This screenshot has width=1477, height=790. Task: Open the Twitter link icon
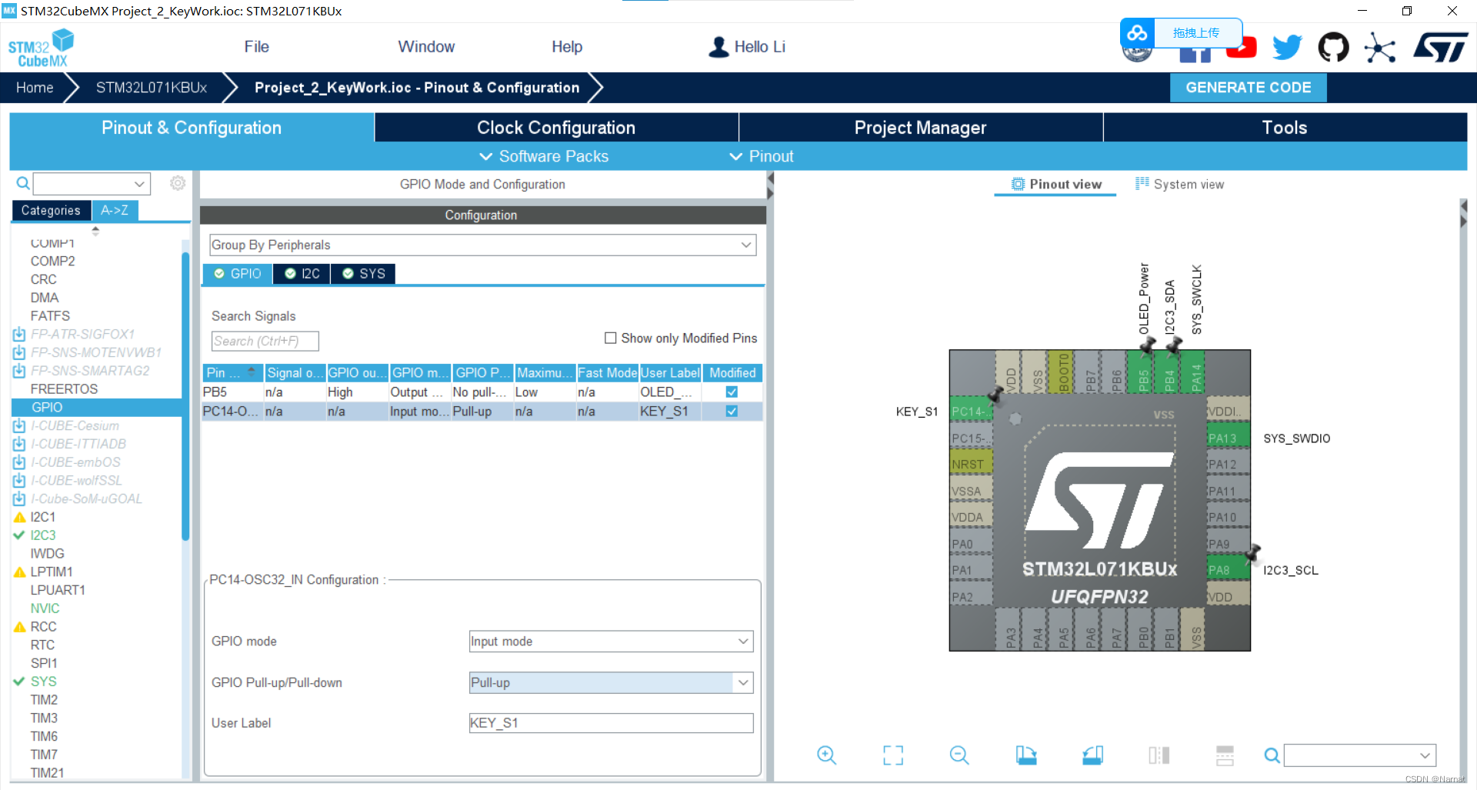pos(1287,48)
